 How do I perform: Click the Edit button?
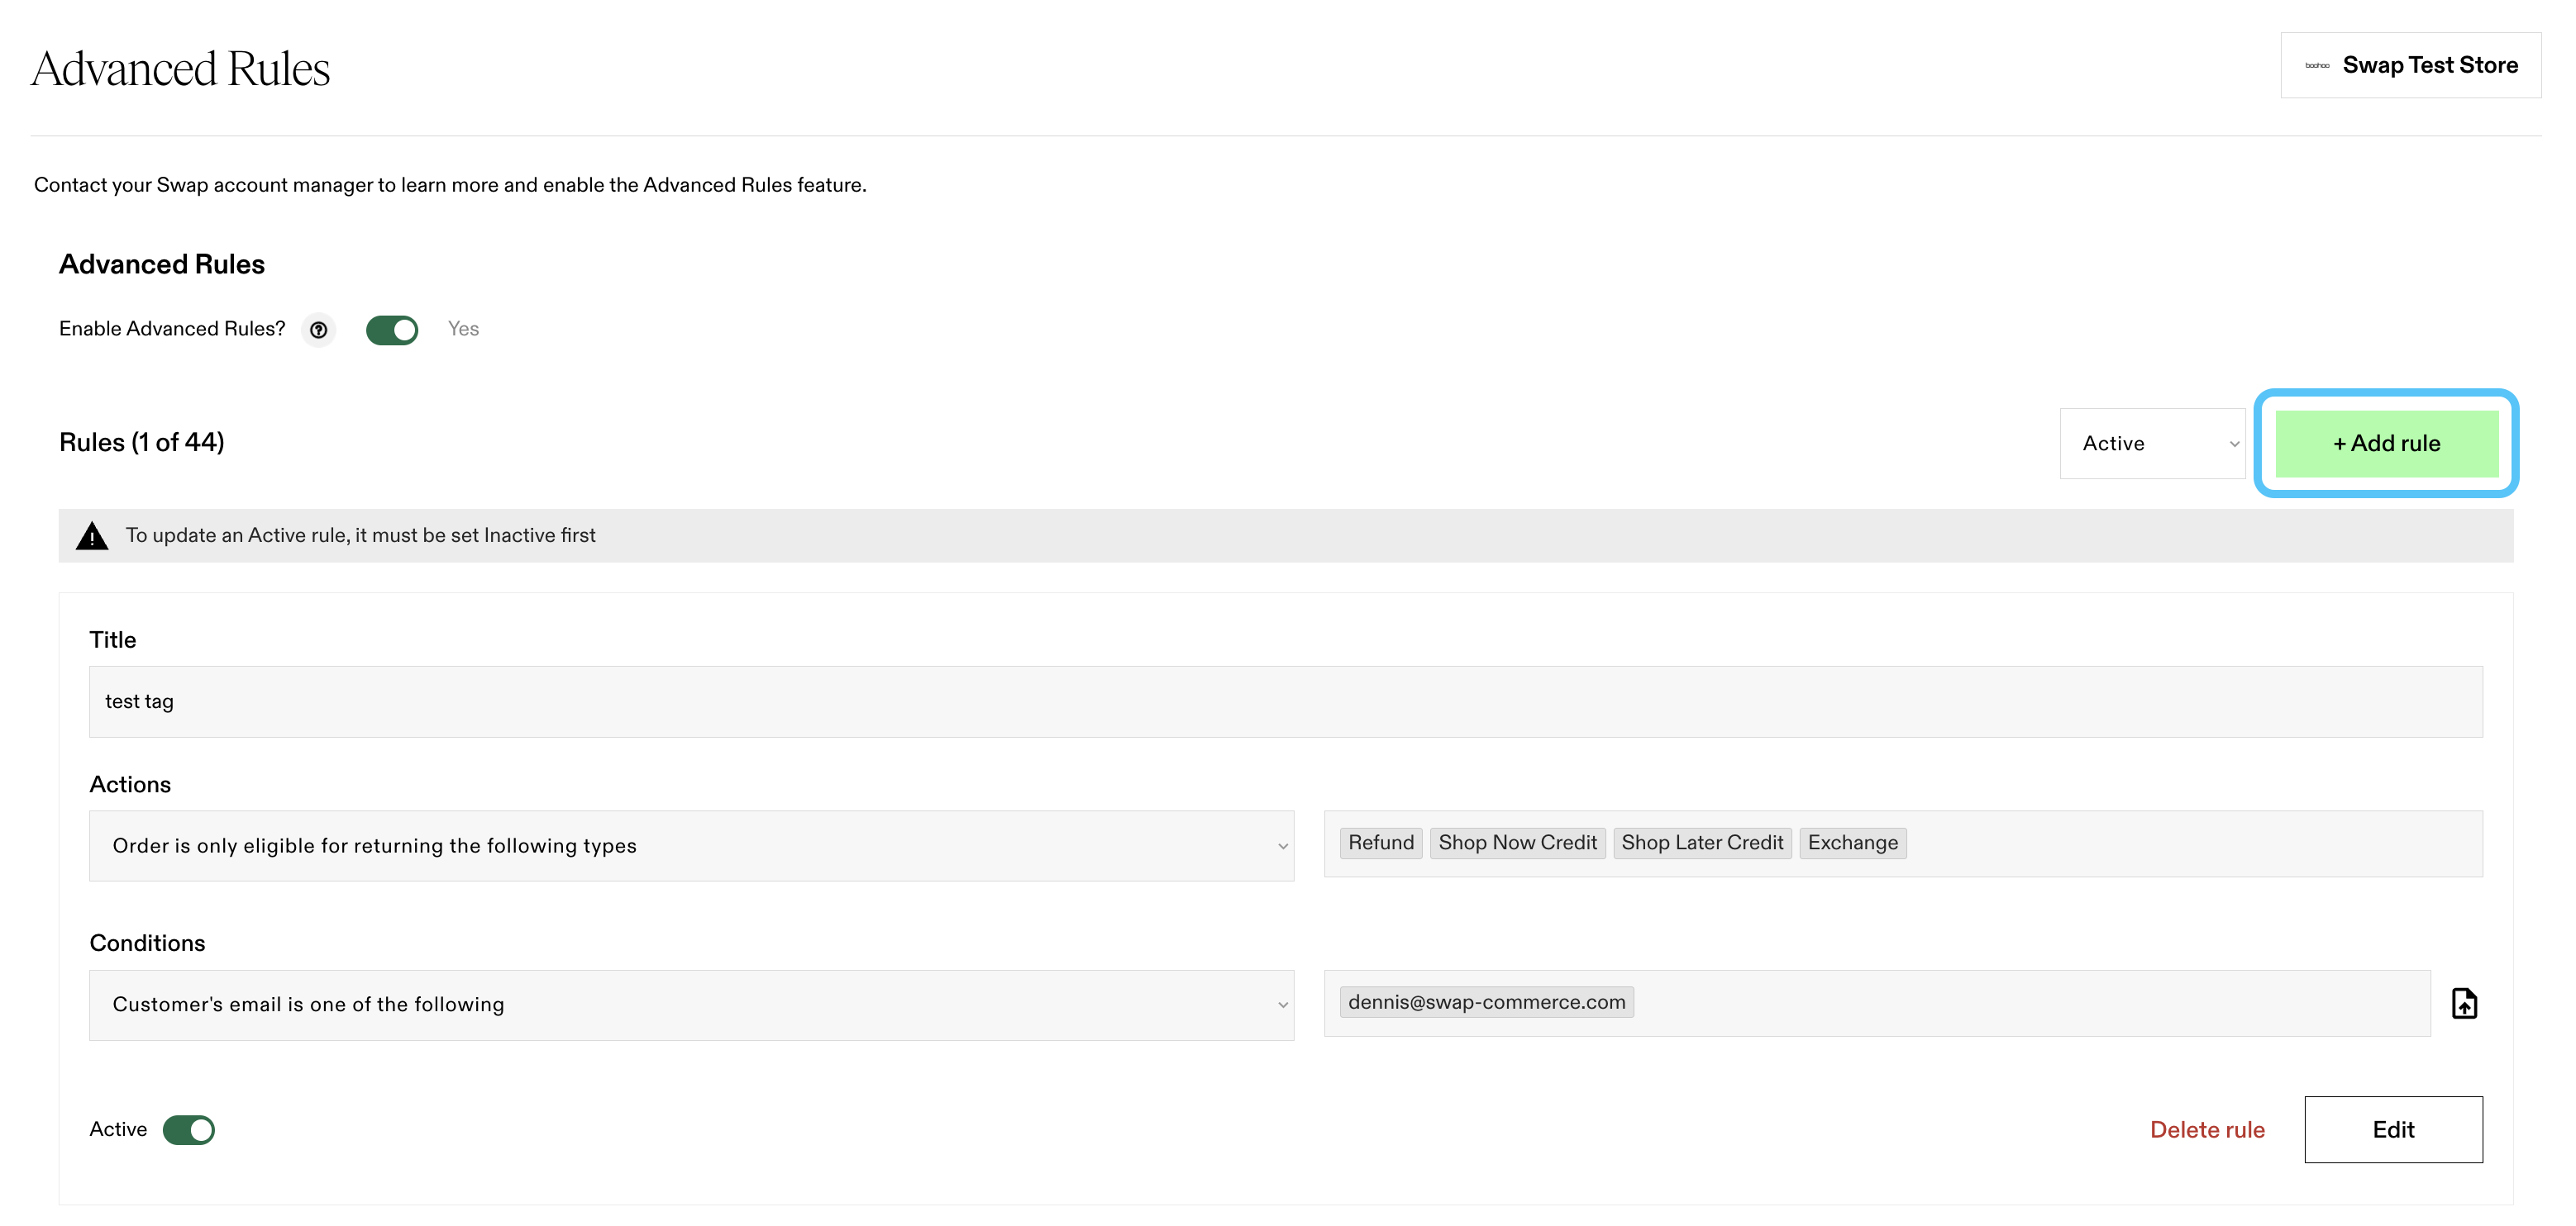pos(2393,1129)
